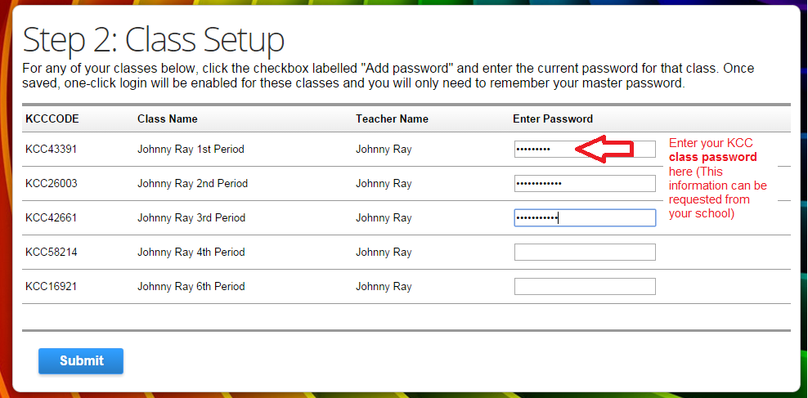The image size is (808, 398).
Task: Click empty password field for 4th Period
Action: [x=585, y=253]
